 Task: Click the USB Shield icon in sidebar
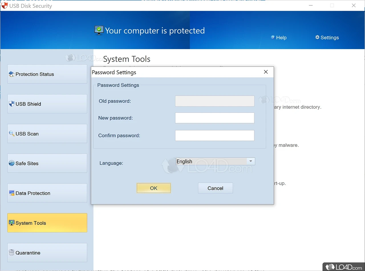(x=11, y=104)
